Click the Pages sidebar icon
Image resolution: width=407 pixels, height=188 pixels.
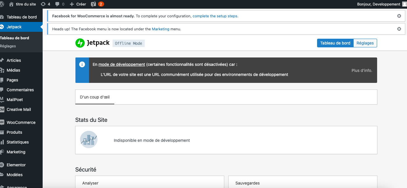2,80
